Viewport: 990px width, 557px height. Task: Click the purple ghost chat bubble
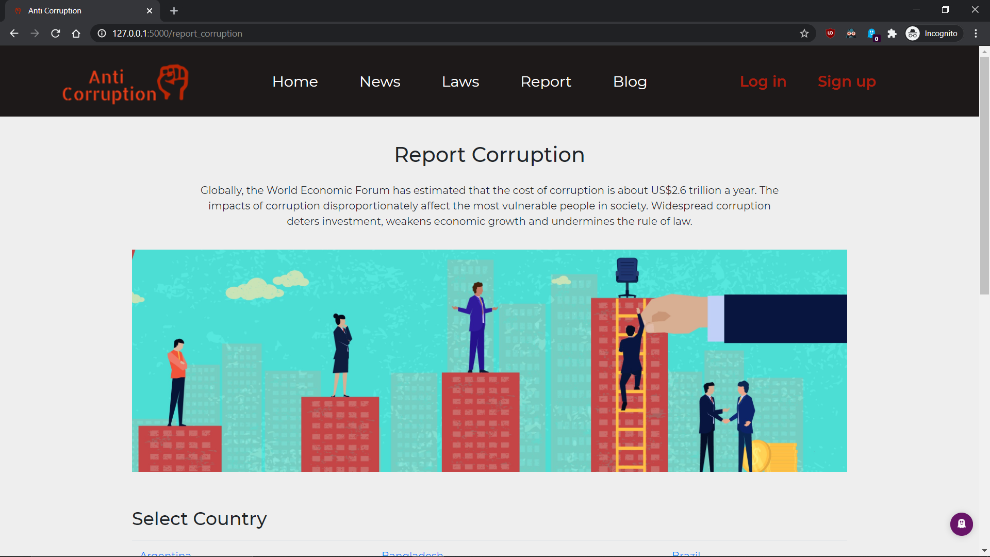pos(961,524)
